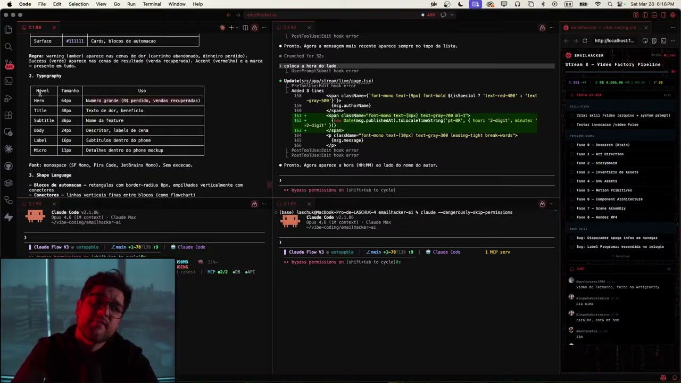Screen dimensions: 681x383
Task: Click the Claude spark icon in left editor toolbar
Action: pos(222,27)
